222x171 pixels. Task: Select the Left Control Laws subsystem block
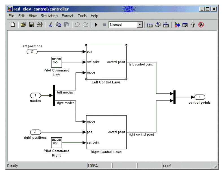[106, 62]
